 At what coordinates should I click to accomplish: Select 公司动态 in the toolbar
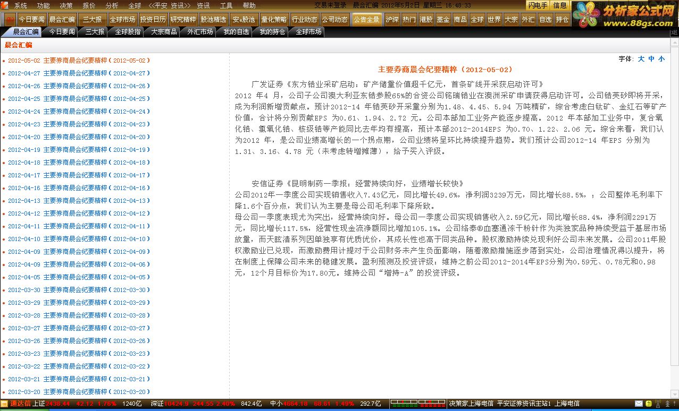[x=335, y=20]
